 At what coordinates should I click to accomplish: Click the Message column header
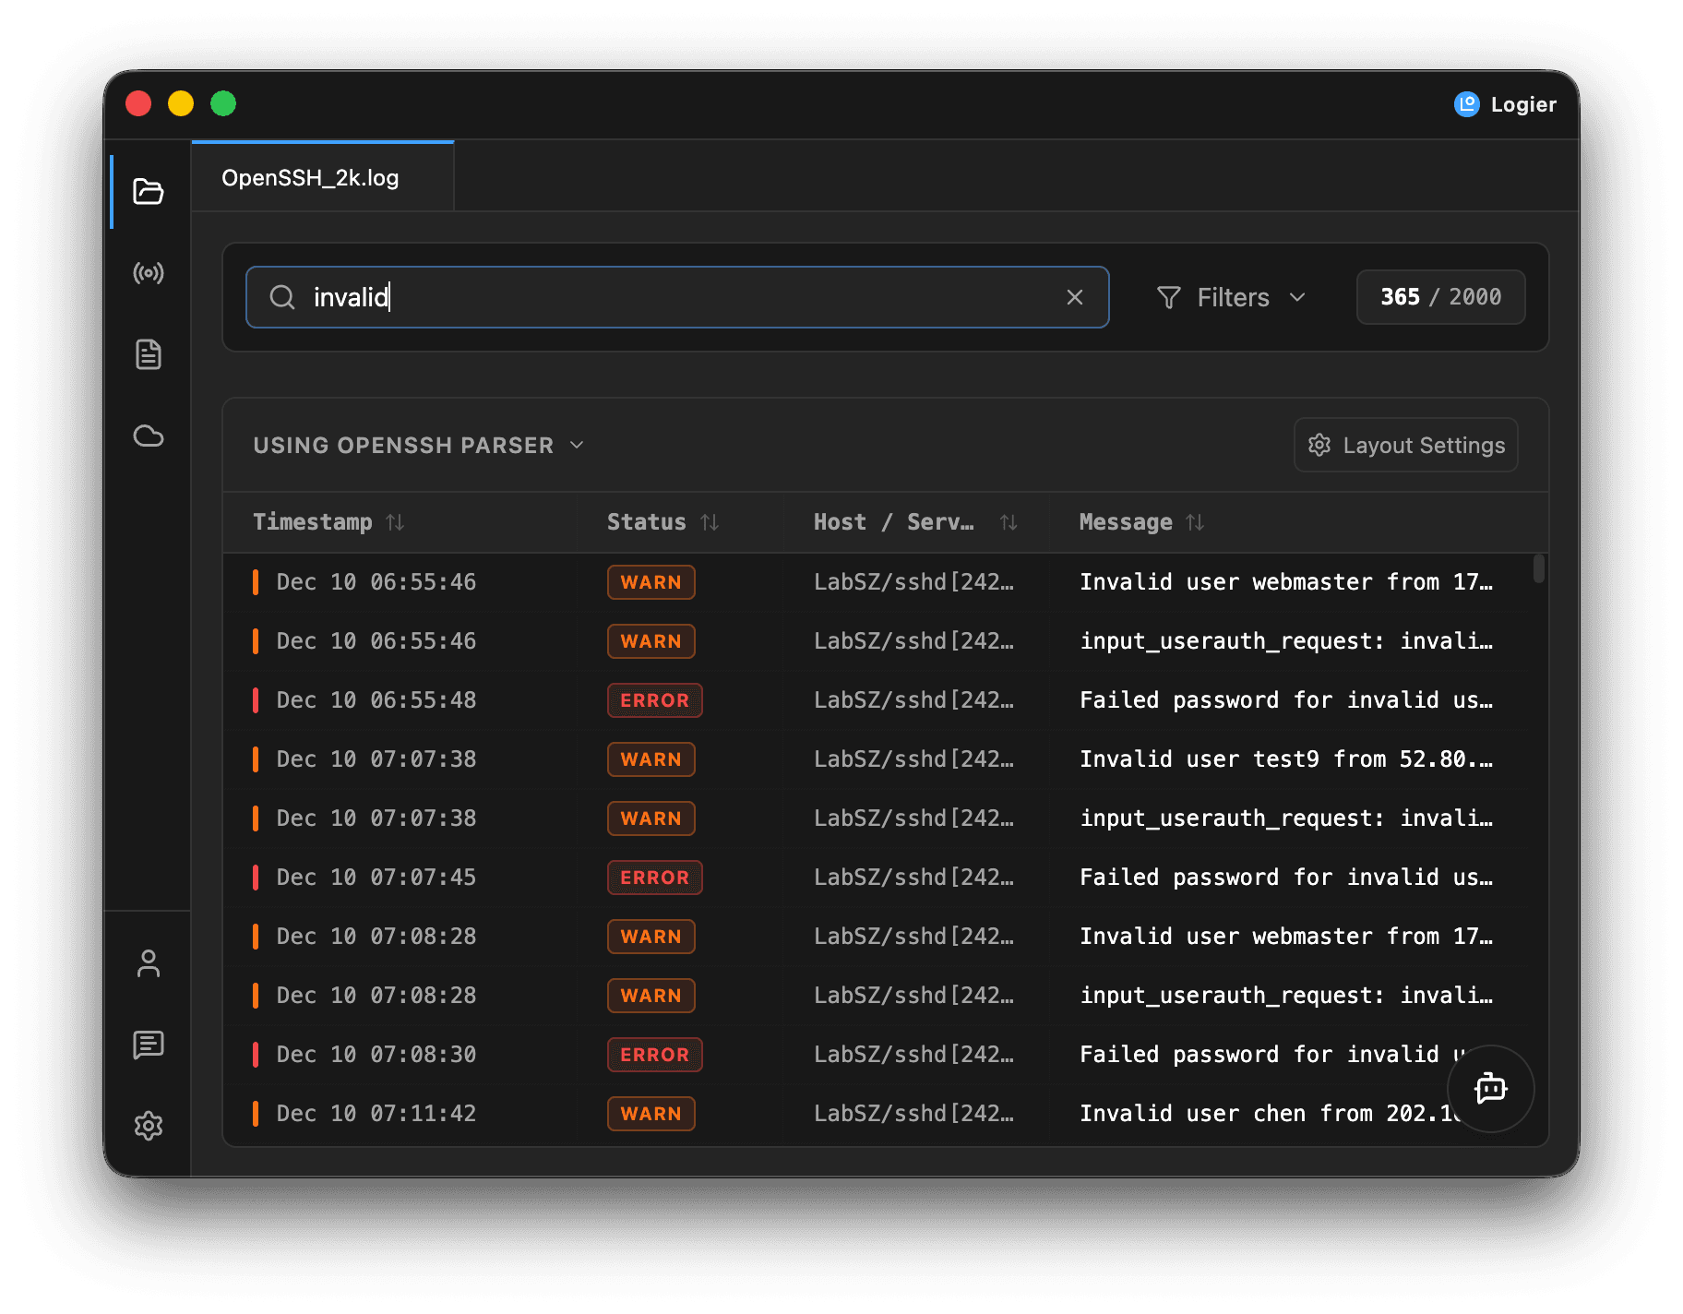point(1126,522)
